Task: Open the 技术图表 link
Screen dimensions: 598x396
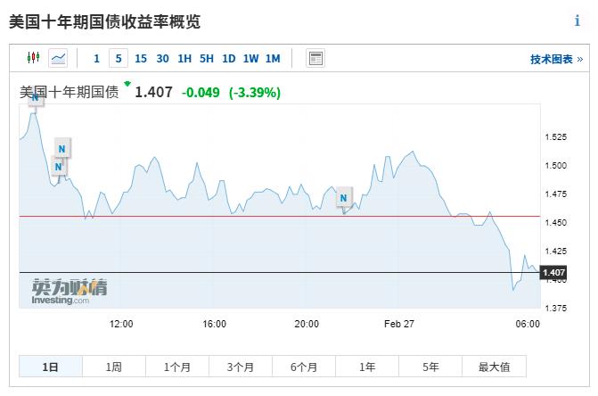Action: tap(556, 60)
